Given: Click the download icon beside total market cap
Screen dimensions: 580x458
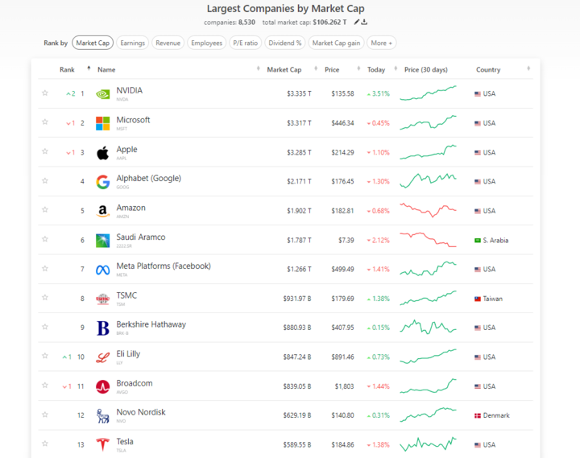Looking at the screenshot, I should pyautogui.click(x=365, y=23).
